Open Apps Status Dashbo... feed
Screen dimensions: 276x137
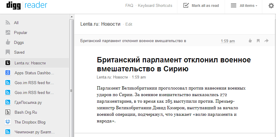[x=35, y=73]
